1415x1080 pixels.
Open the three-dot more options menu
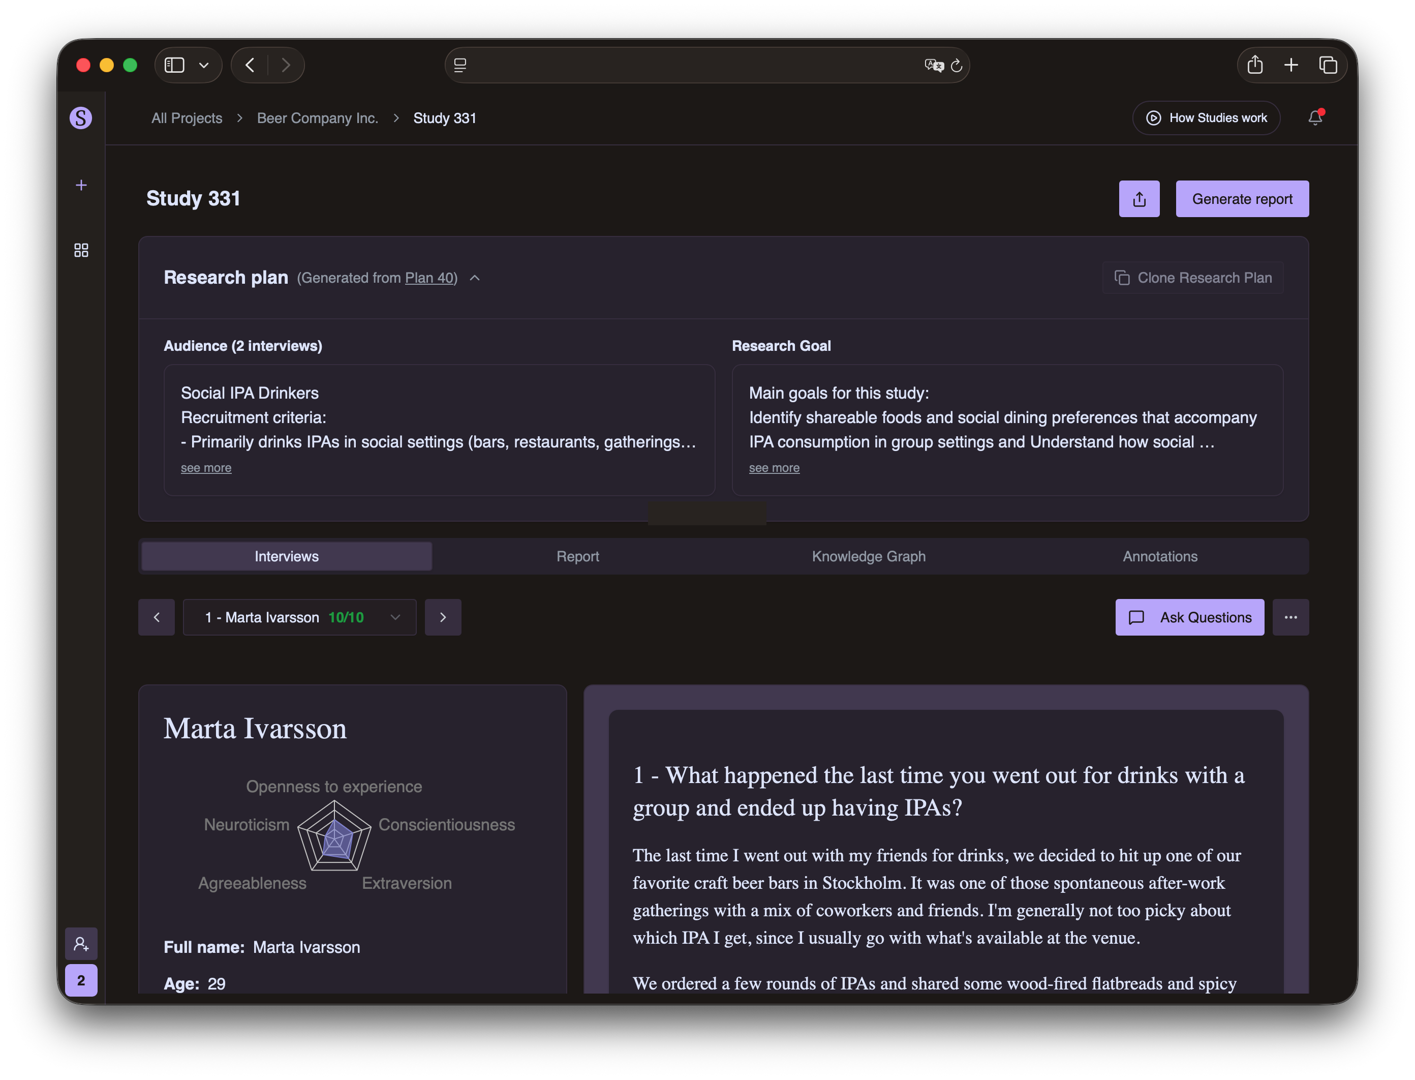[1290, 617]
